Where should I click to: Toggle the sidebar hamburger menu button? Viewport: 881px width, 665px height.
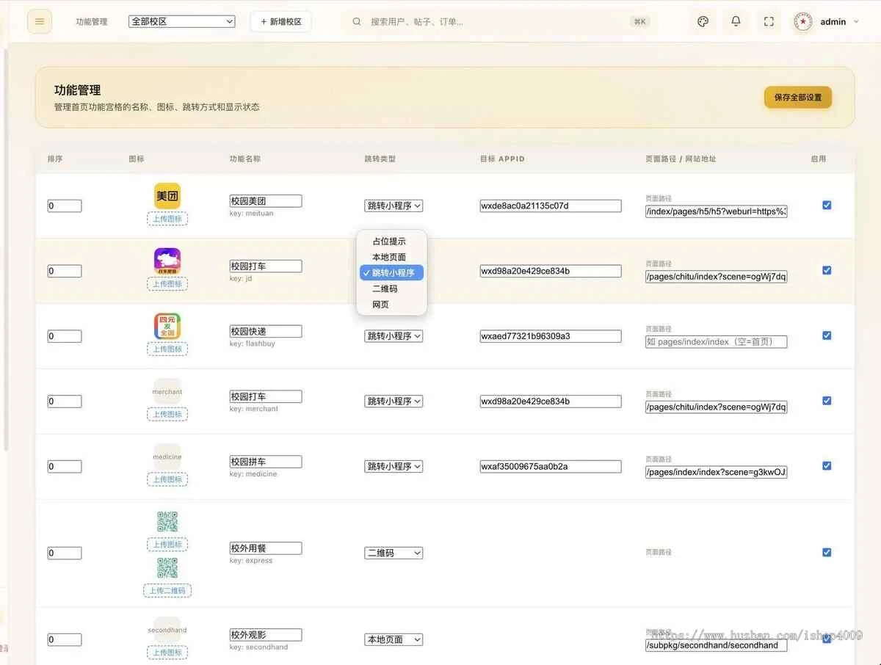(x=40, y=21)
